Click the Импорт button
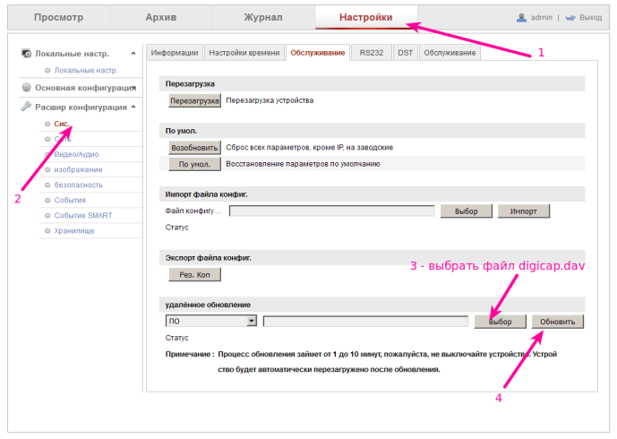The height and width of the screenshot is (439, 617). [x=523, y=211]
